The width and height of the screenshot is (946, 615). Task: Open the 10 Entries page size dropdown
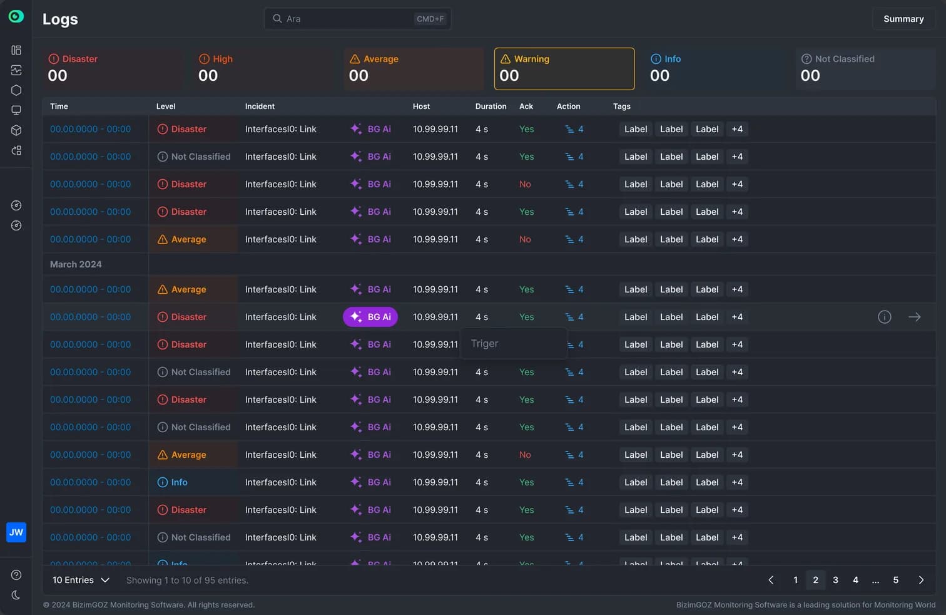pos(81,580)
